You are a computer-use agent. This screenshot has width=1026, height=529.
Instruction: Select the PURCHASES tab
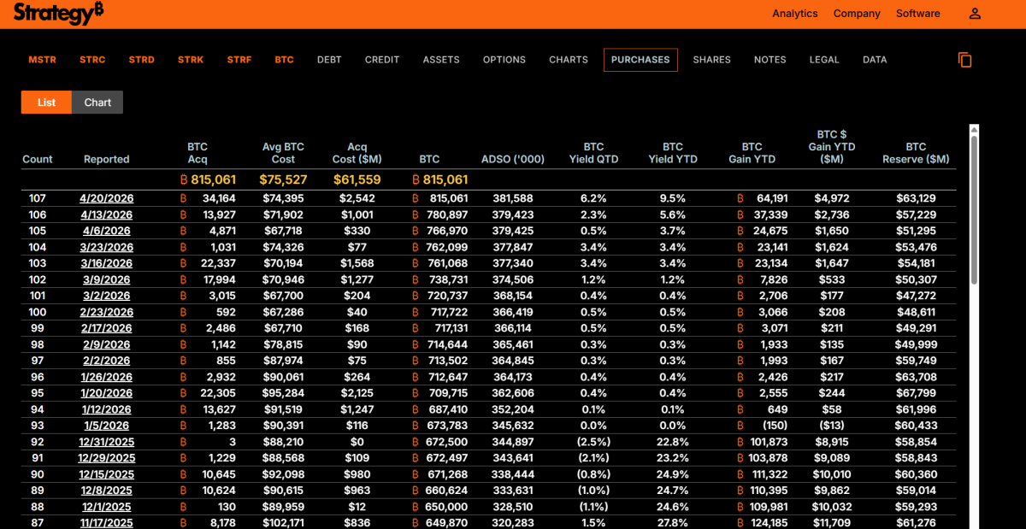point(640,60)
